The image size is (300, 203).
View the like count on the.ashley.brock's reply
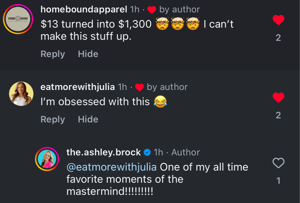[x=278, y=181]
